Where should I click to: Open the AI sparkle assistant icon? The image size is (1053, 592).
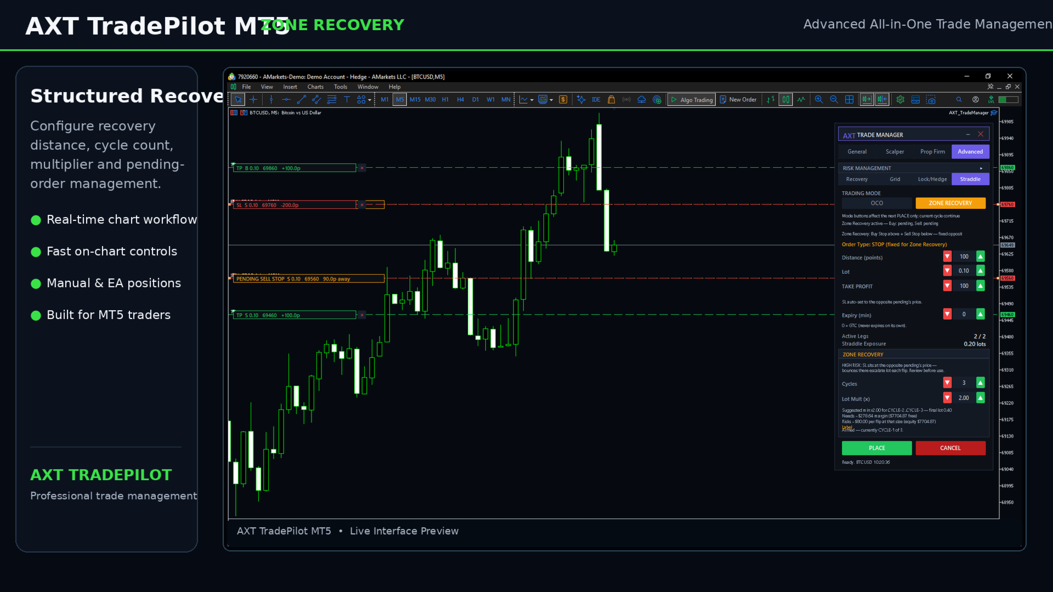(581, 100)
